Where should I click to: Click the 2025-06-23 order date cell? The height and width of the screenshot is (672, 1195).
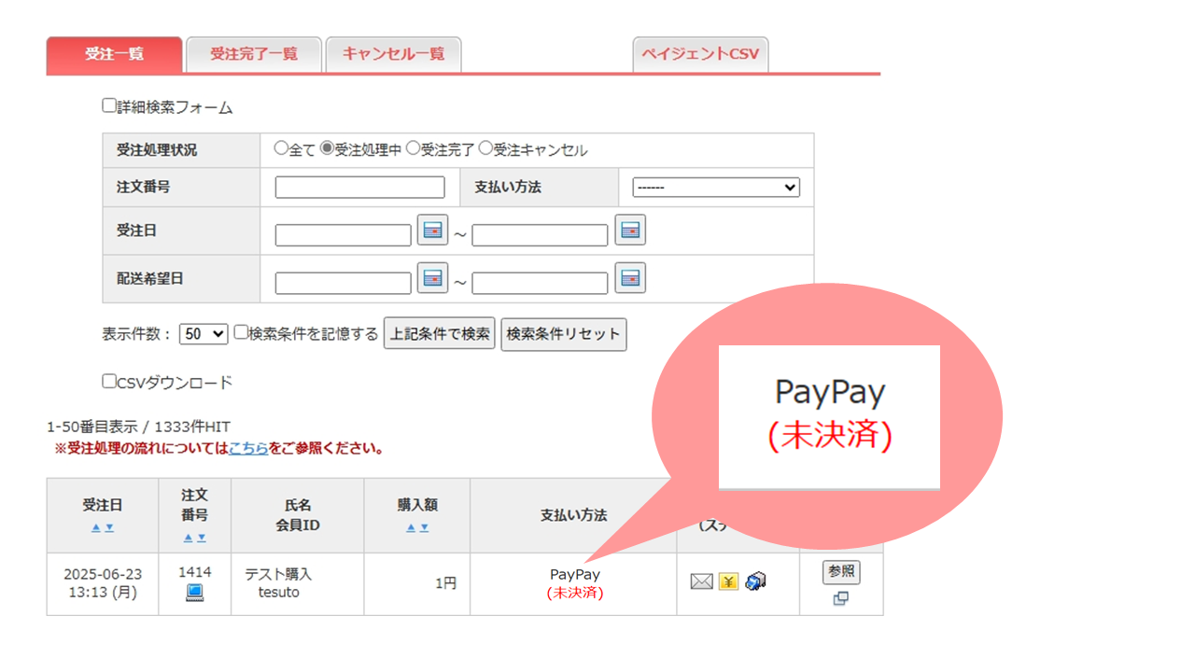coord(103,583)
